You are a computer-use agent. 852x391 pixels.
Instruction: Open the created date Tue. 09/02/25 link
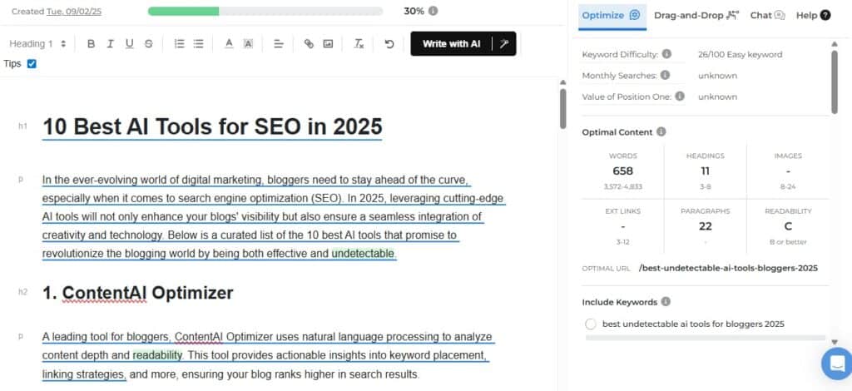click(x=74, y=11)
